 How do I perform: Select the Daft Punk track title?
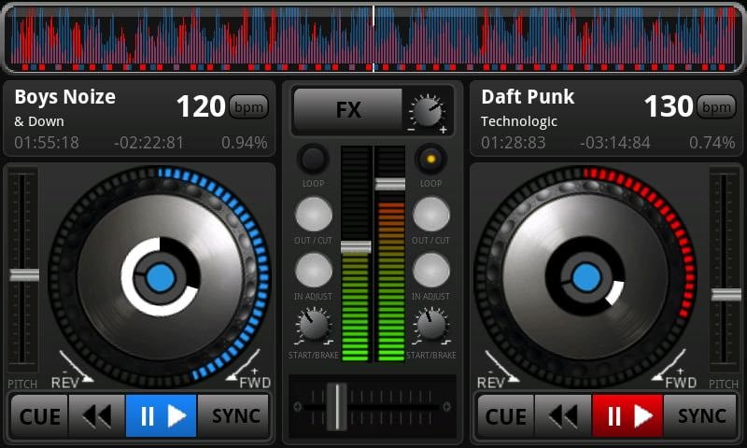click(528, 97)
